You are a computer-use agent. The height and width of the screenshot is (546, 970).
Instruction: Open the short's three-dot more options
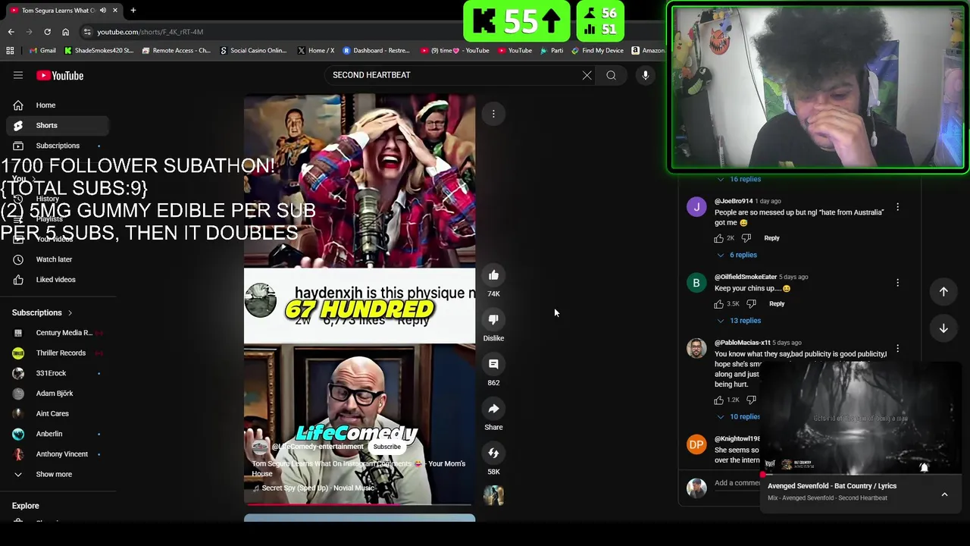(x=493, y=114)
